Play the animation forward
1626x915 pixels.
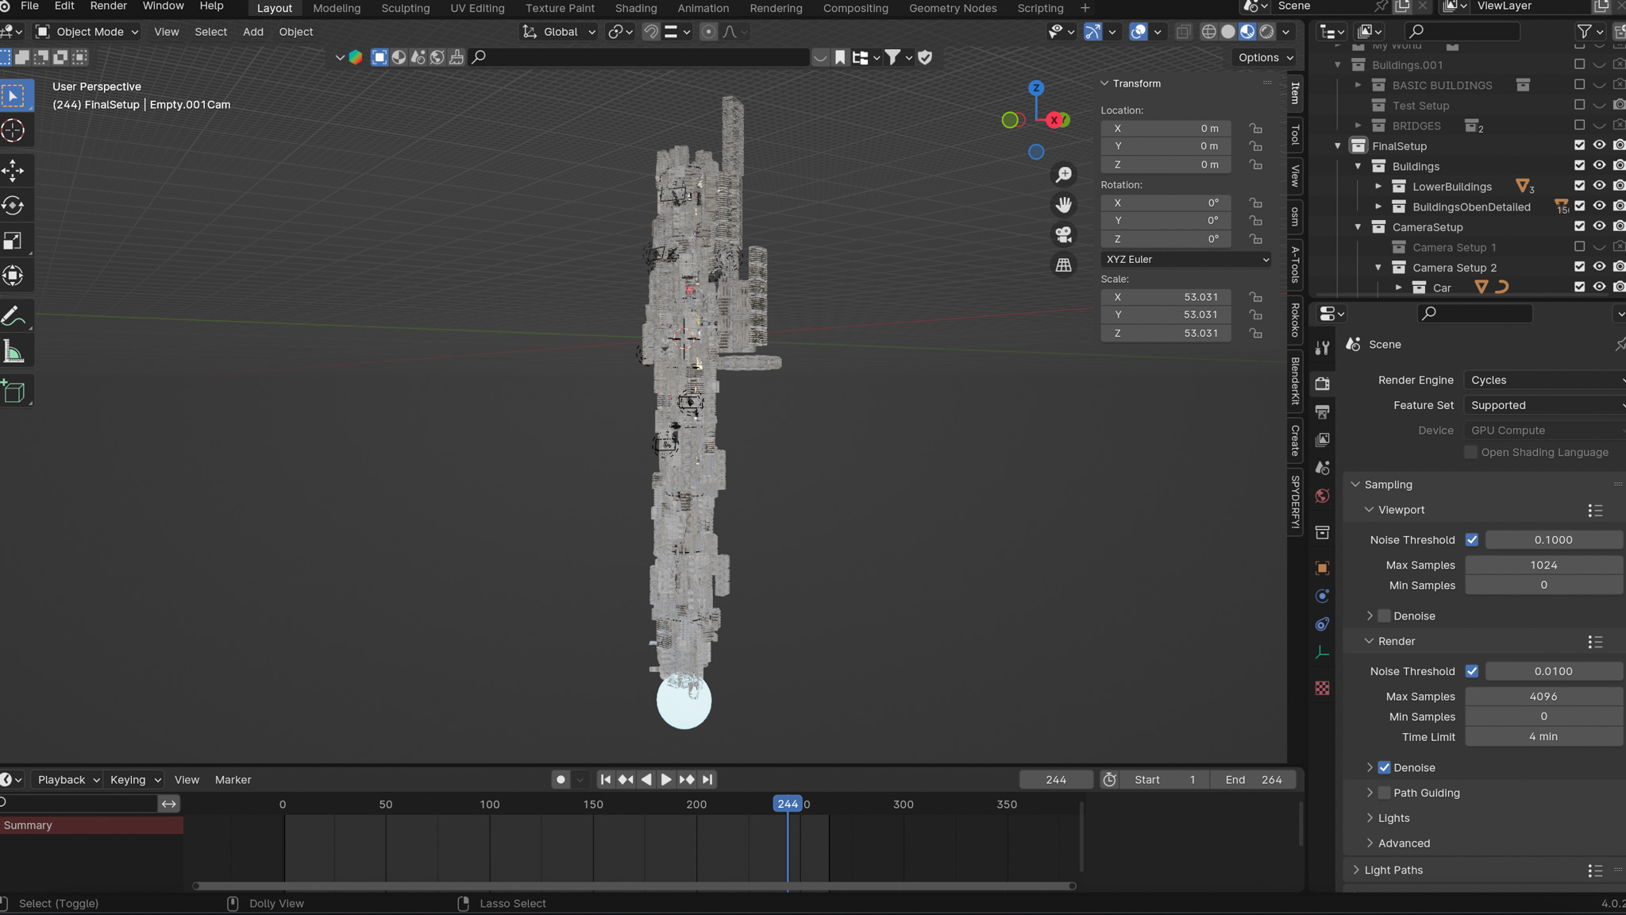(x=666, y=780)
